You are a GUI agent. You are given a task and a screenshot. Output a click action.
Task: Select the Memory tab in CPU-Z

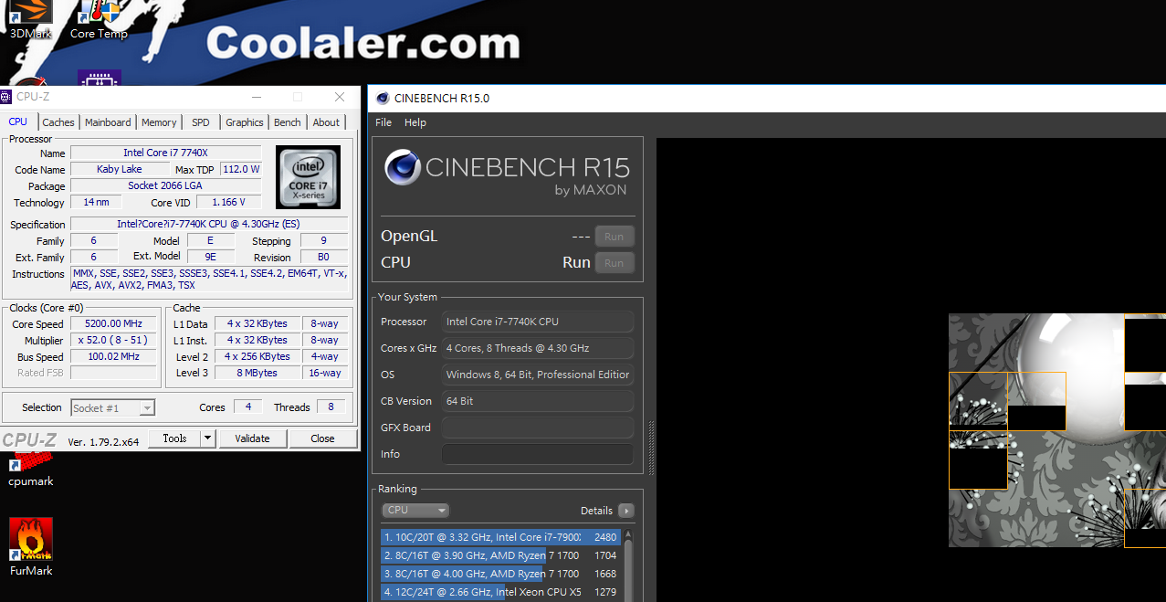pos(159,122)
